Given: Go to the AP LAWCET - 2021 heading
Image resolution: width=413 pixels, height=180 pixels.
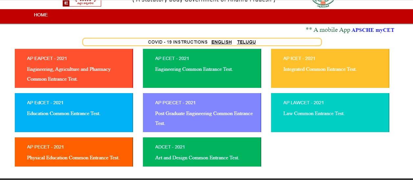Looking at the screenshot, I should point(303,103).
